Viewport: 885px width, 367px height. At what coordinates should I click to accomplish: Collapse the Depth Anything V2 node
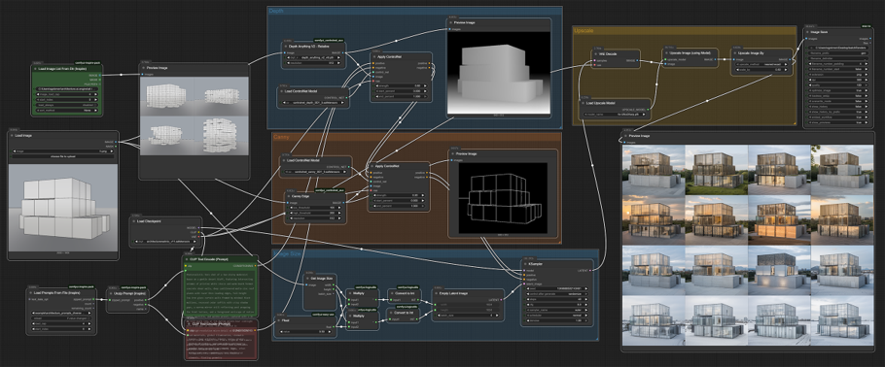click(286, 47)
